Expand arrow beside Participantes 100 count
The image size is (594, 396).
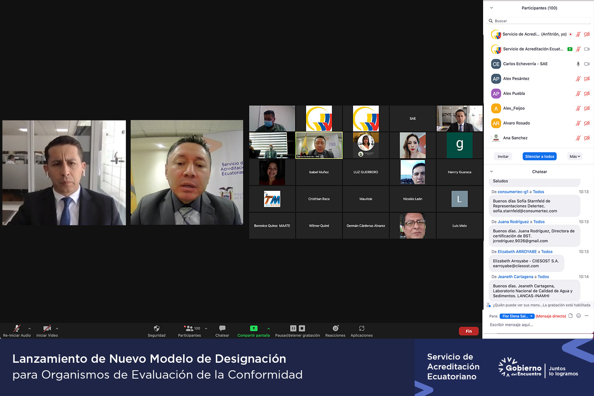pyautogui.click(x=206, y=328)
